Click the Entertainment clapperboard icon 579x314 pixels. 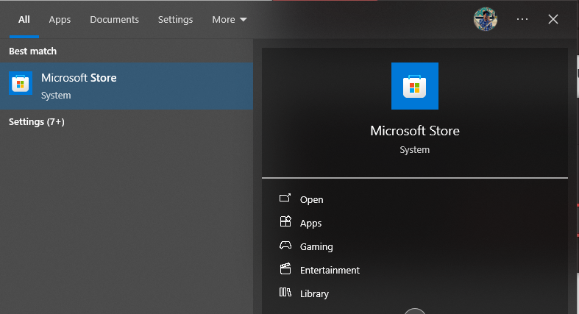285,270
